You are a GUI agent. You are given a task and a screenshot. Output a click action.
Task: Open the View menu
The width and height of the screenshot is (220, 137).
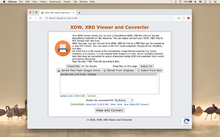(35, 2)
